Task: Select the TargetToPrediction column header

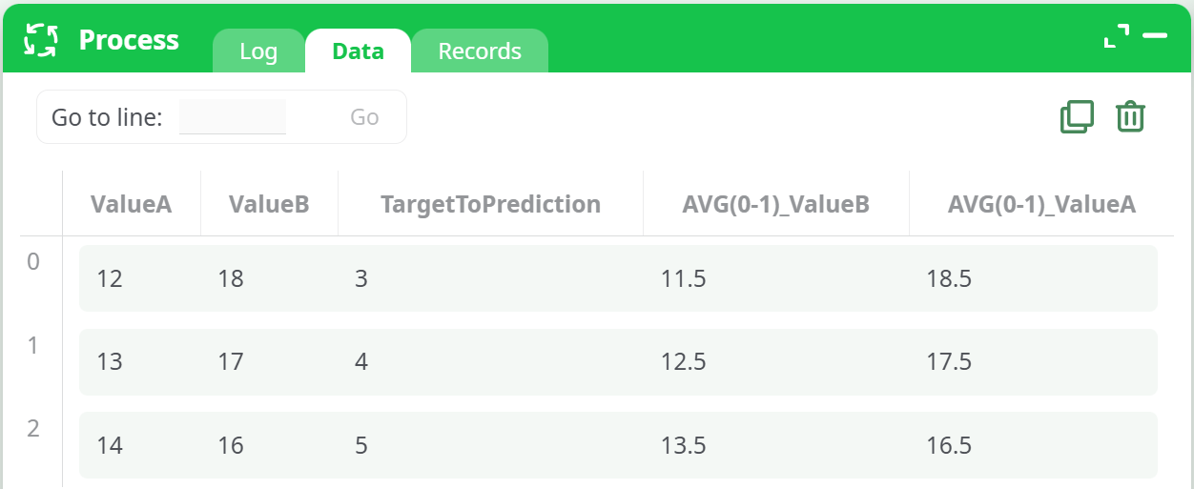Action: [490, 204]
